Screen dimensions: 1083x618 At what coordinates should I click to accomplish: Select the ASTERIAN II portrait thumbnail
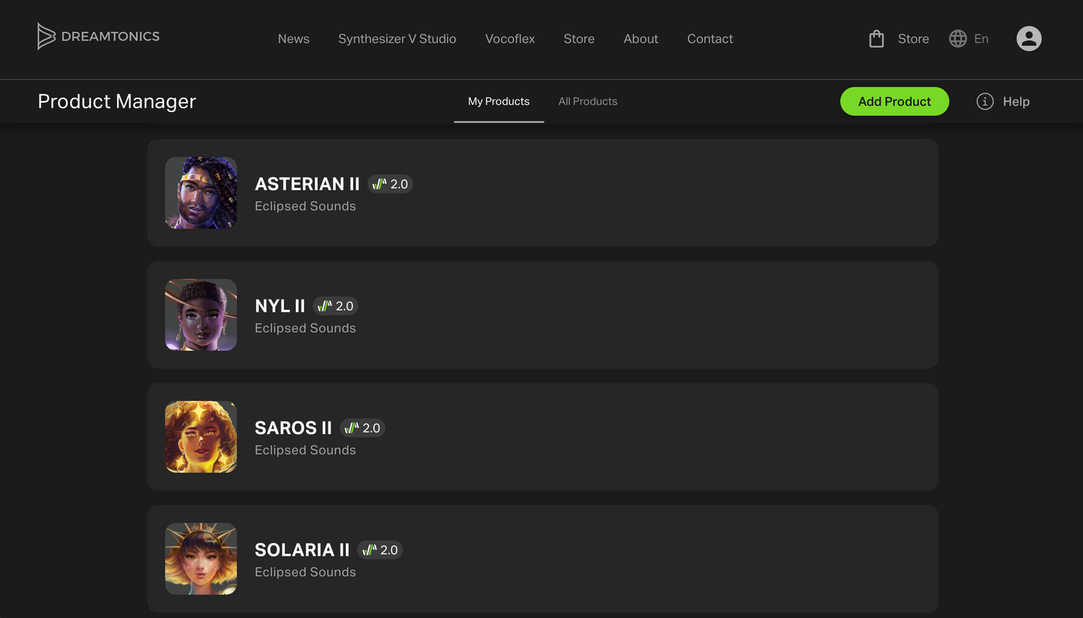(x=201, y=193)
